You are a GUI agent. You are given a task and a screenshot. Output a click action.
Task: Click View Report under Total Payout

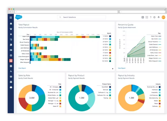coord(22,68)
